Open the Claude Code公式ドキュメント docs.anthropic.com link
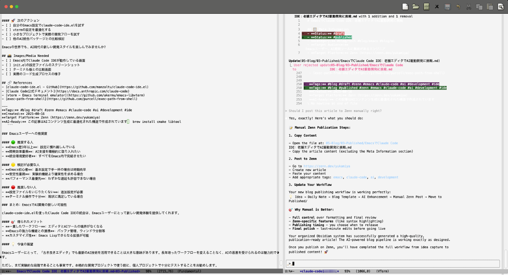 click(68, 91)
